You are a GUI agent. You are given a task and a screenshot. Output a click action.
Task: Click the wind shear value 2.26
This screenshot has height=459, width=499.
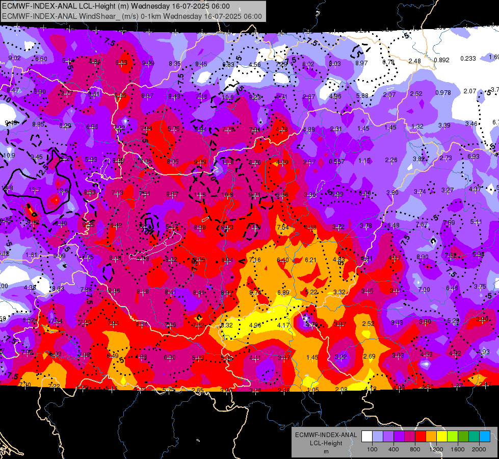pos(391,160)
